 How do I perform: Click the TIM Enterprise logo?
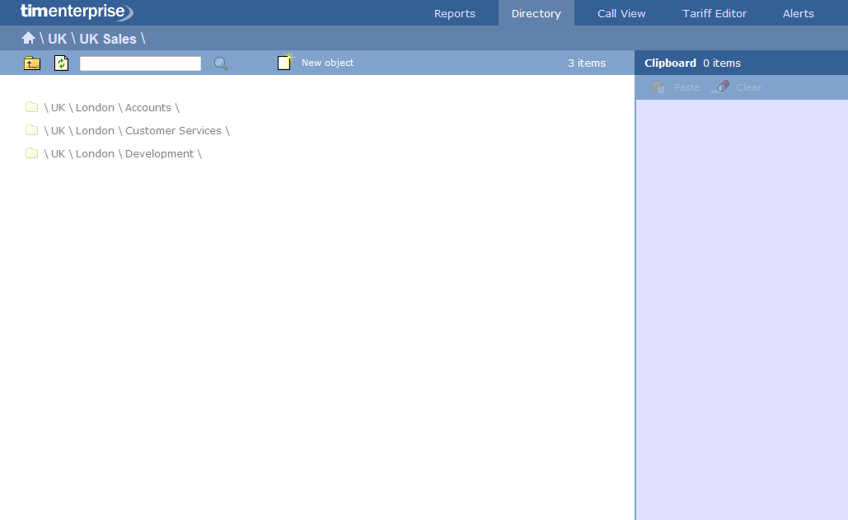(76, 12)
